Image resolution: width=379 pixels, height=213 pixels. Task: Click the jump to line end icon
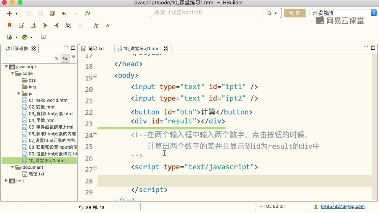(x=57, y=25)
